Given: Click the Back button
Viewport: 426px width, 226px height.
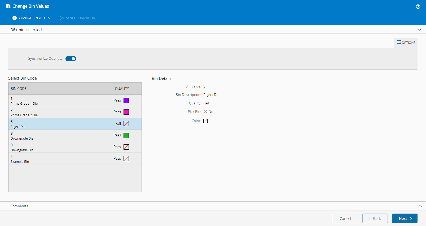Looking at the screenshot, I should (375, 219).
